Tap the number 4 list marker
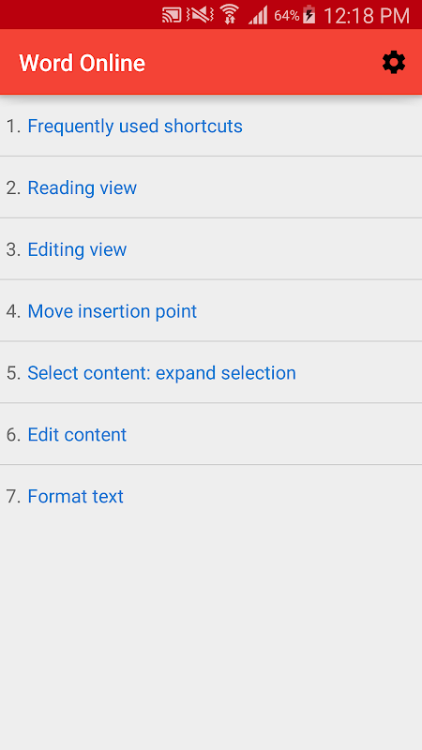This screenshot has height=750, width=422. point(13,311)
